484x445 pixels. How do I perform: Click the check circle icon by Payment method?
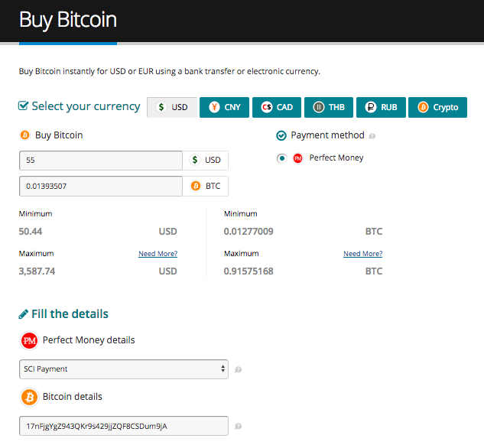coord(281,135)
